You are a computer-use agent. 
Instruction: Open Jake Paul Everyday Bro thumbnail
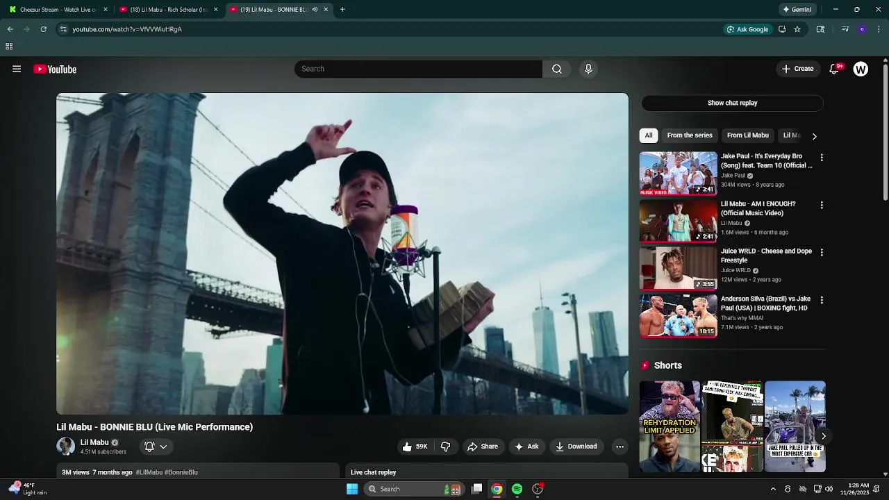pos(678,174)
